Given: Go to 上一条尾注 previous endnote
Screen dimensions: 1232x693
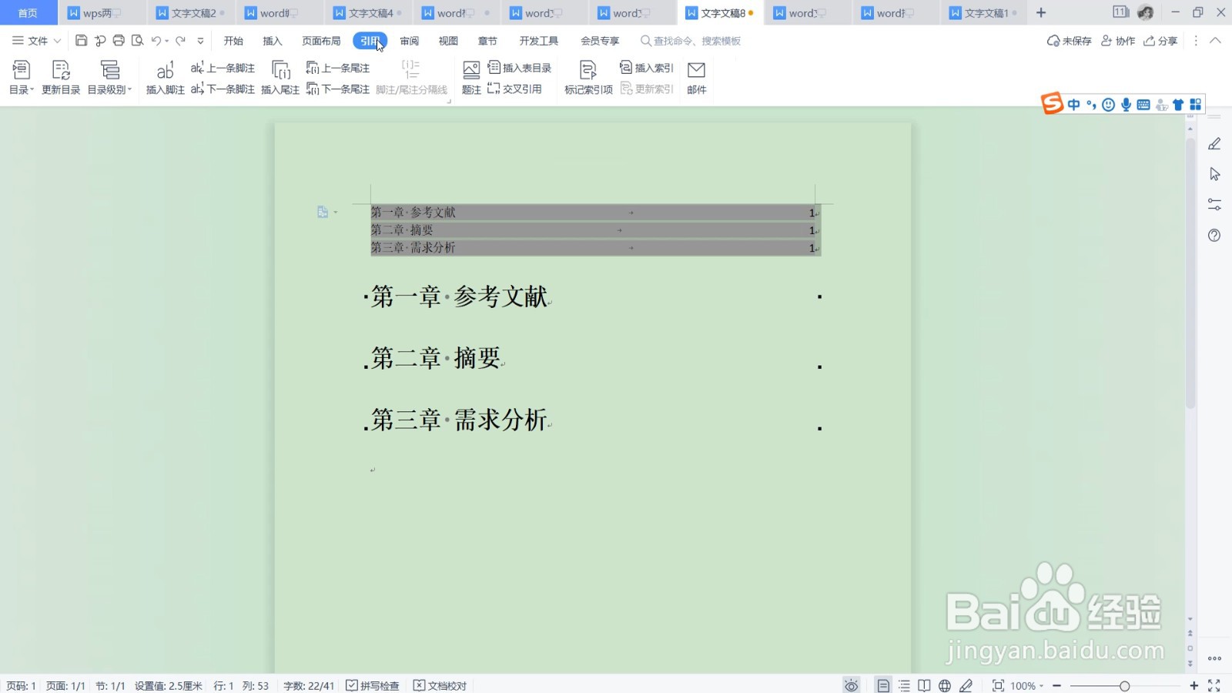Looking at the screenshot, I should click(x=338, y=68).
